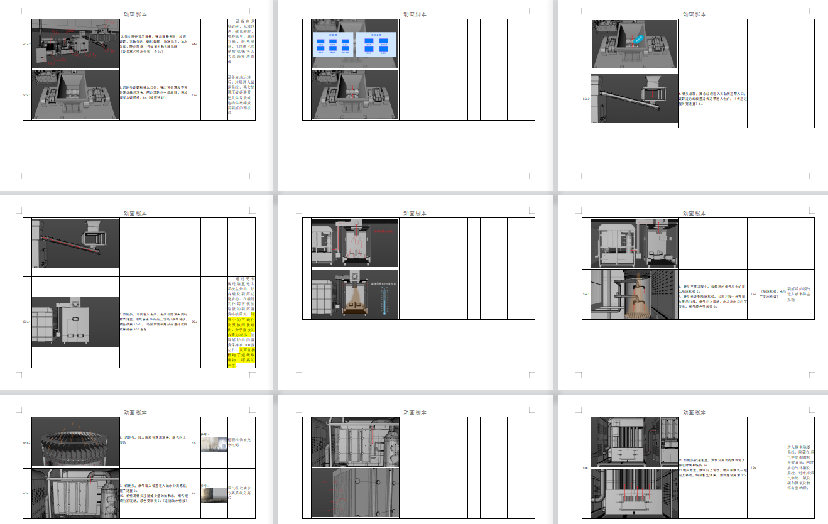
Task: Click the remark '裂解后的烟气进入喷淋除尘系统'
Action: (800, 294)
